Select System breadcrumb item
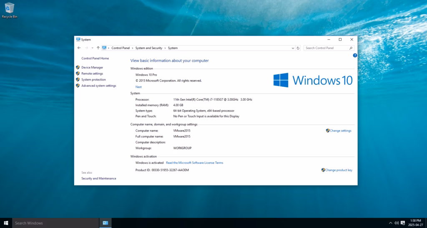 click(173, 48)
